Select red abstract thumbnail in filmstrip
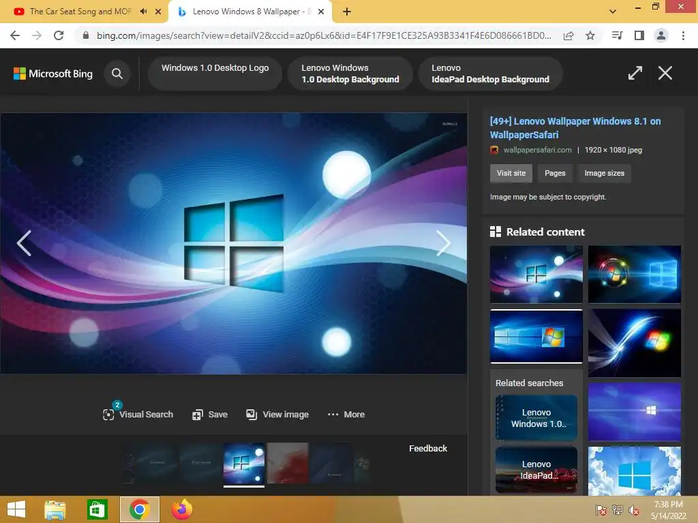Screen dimensions: 698x523 pyautogui.click(x=288, y=463)
